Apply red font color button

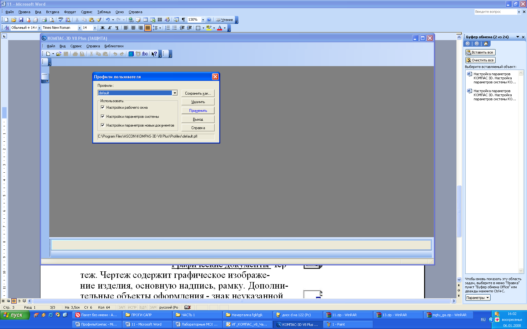(220, 28)
